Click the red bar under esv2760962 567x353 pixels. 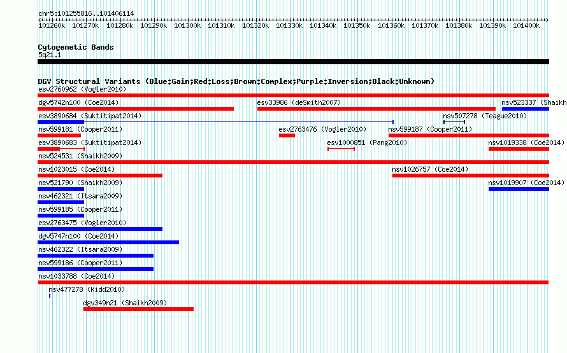pyautogui.click(x=293, y=95)
